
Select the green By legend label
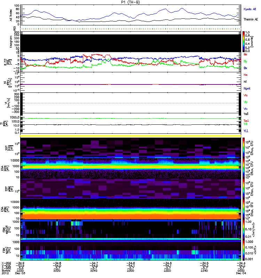click(x=245, y=61)
